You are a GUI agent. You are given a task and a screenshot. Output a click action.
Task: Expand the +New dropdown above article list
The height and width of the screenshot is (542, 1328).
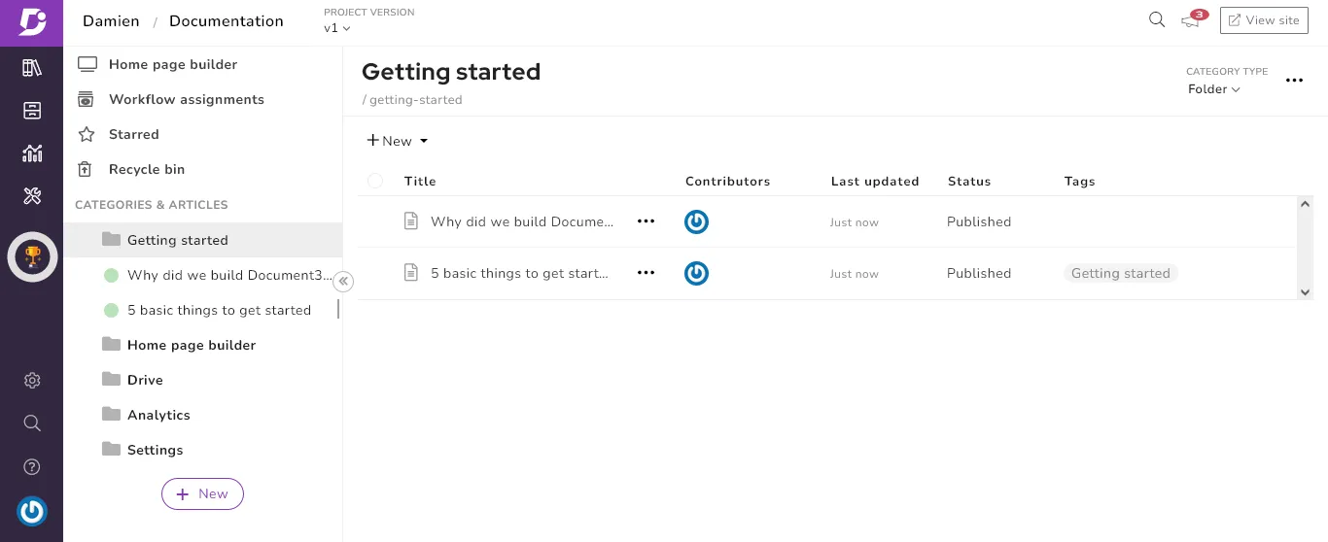(397, 141)
